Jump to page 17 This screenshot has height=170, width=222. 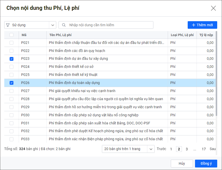(x=204, y=149)
